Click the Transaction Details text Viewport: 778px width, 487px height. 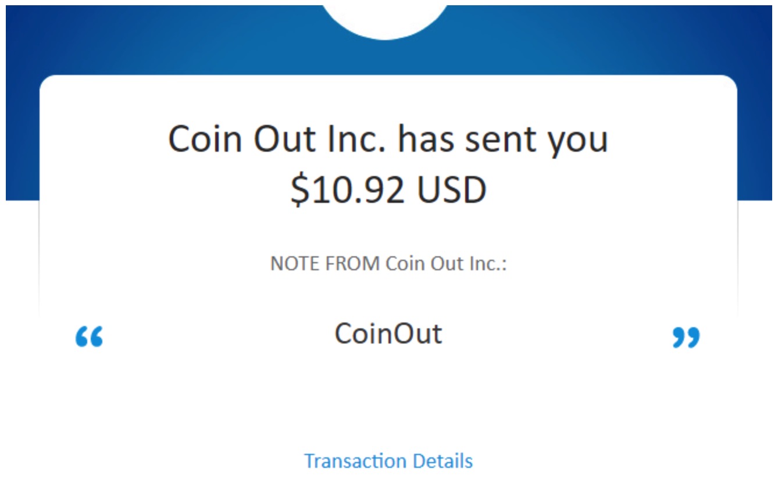tap(388, 461)
